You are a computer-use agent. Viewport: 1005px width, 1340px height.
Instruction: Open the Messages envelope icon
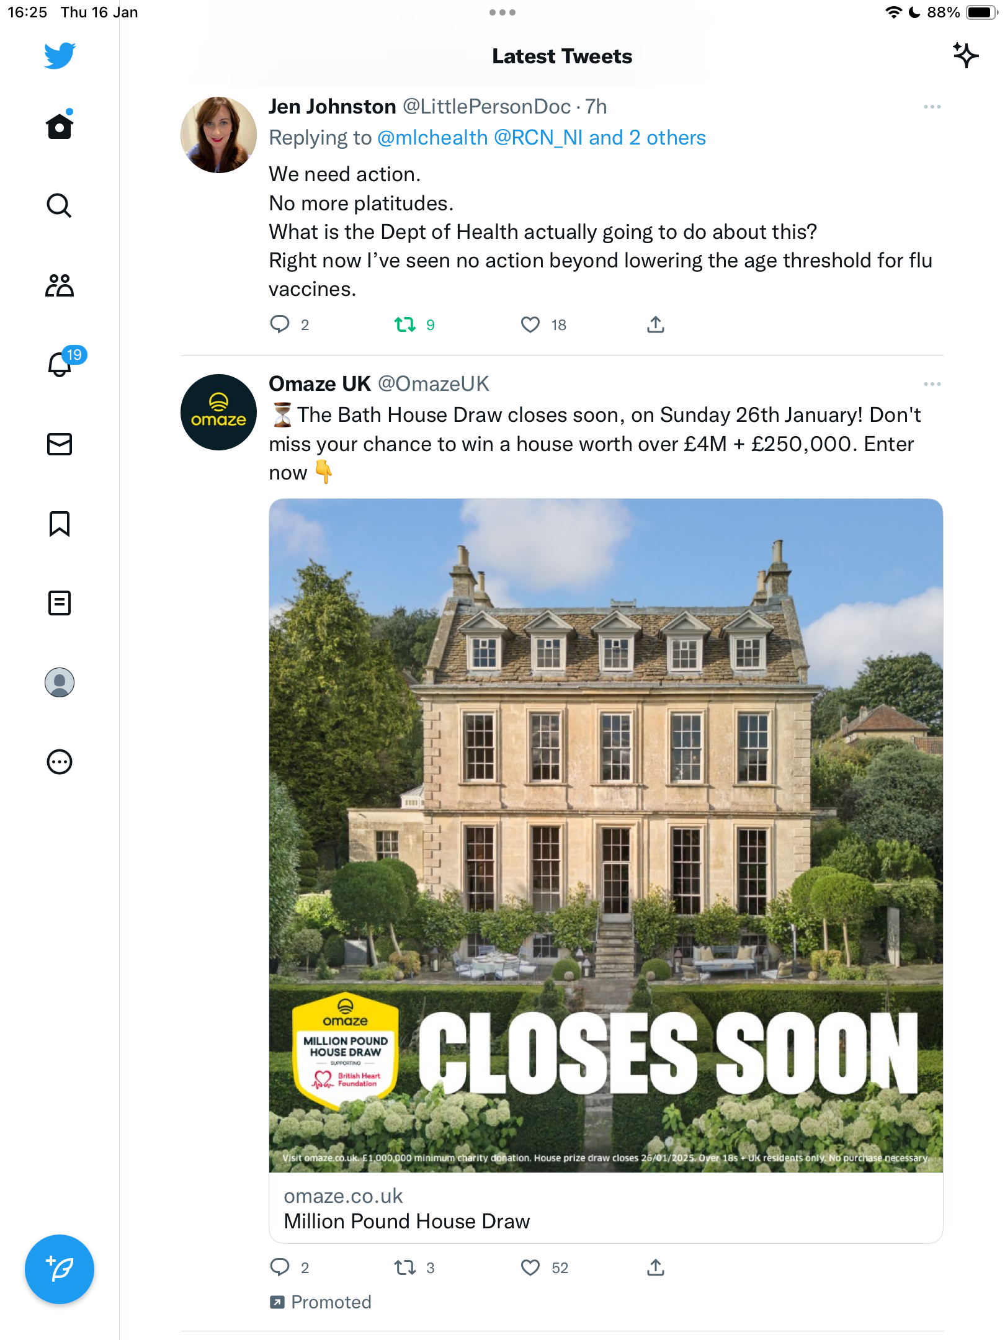click(60, 444)
